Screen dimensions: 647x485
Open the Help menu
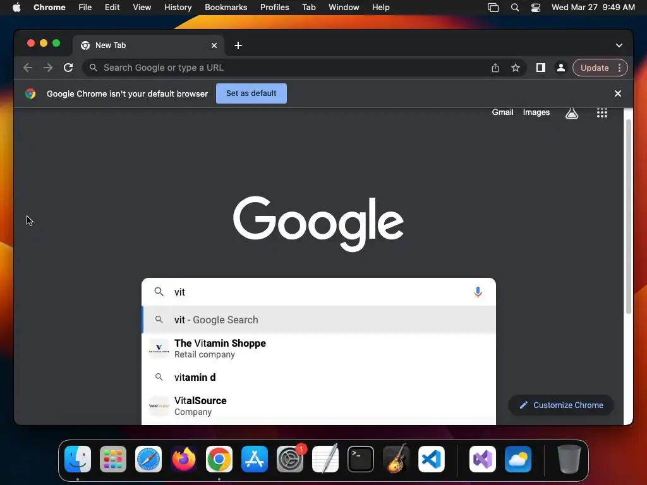pyautogui.click(x=381, y=8)
